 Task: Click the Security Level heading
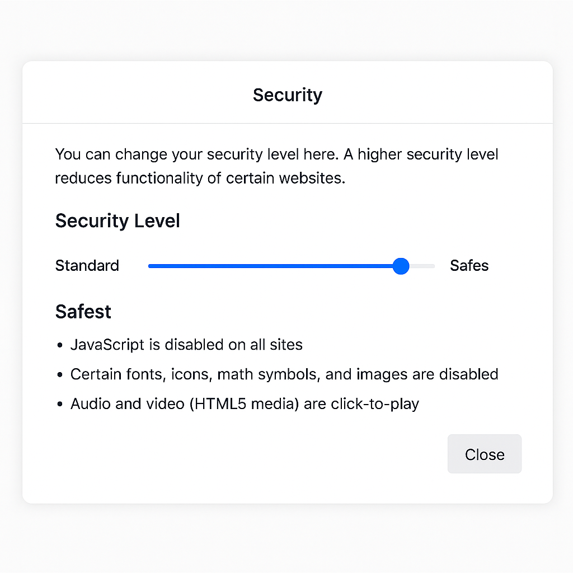117,220
